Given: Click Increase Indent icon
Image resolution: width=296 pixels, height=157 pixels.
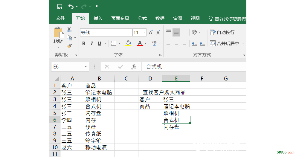Looking at the screenshot, I should (202, 44).
